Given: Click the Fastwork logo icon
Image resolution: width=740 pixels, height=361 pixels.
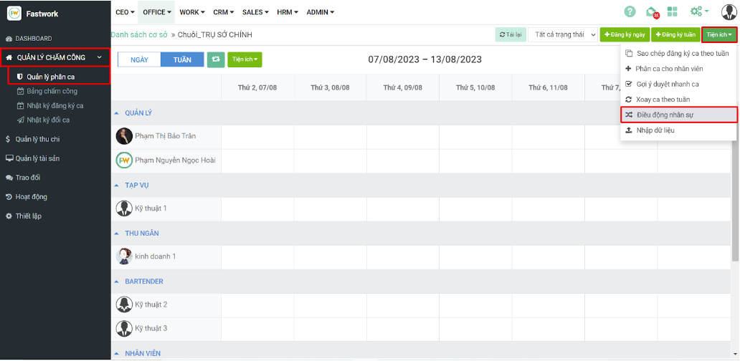Looking at the screenshot, I should coord(14,12).
